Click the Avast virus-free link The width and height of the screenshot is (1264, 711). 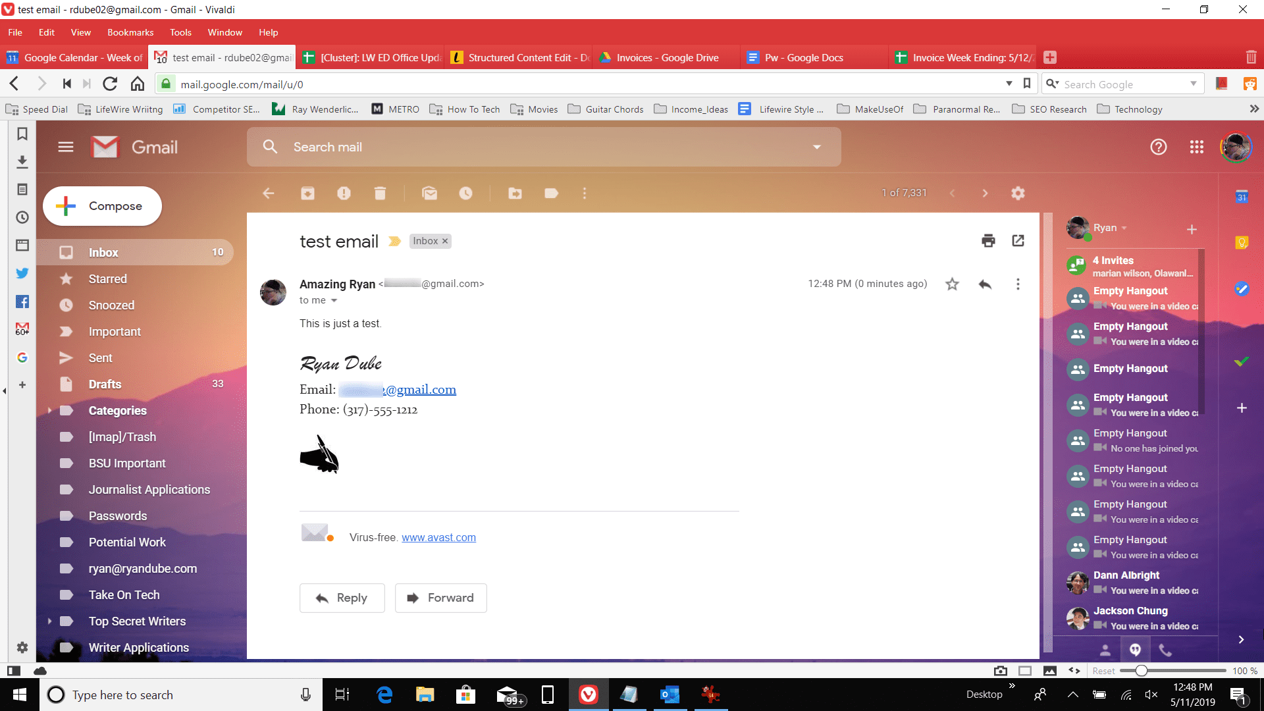pos(438,537)
